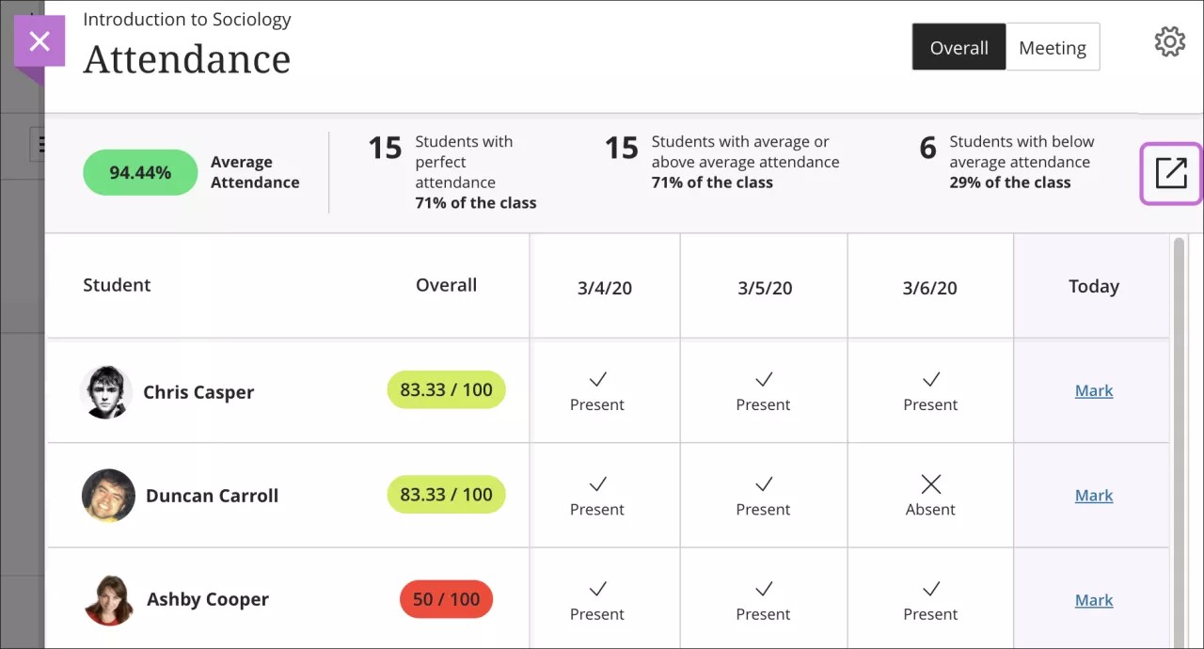Image resolution: width=1204 pixels, height=649 pixels.
Task: Click Ashby Cooper's Present checkmark for 3/6/20
Action: (929, 599)
